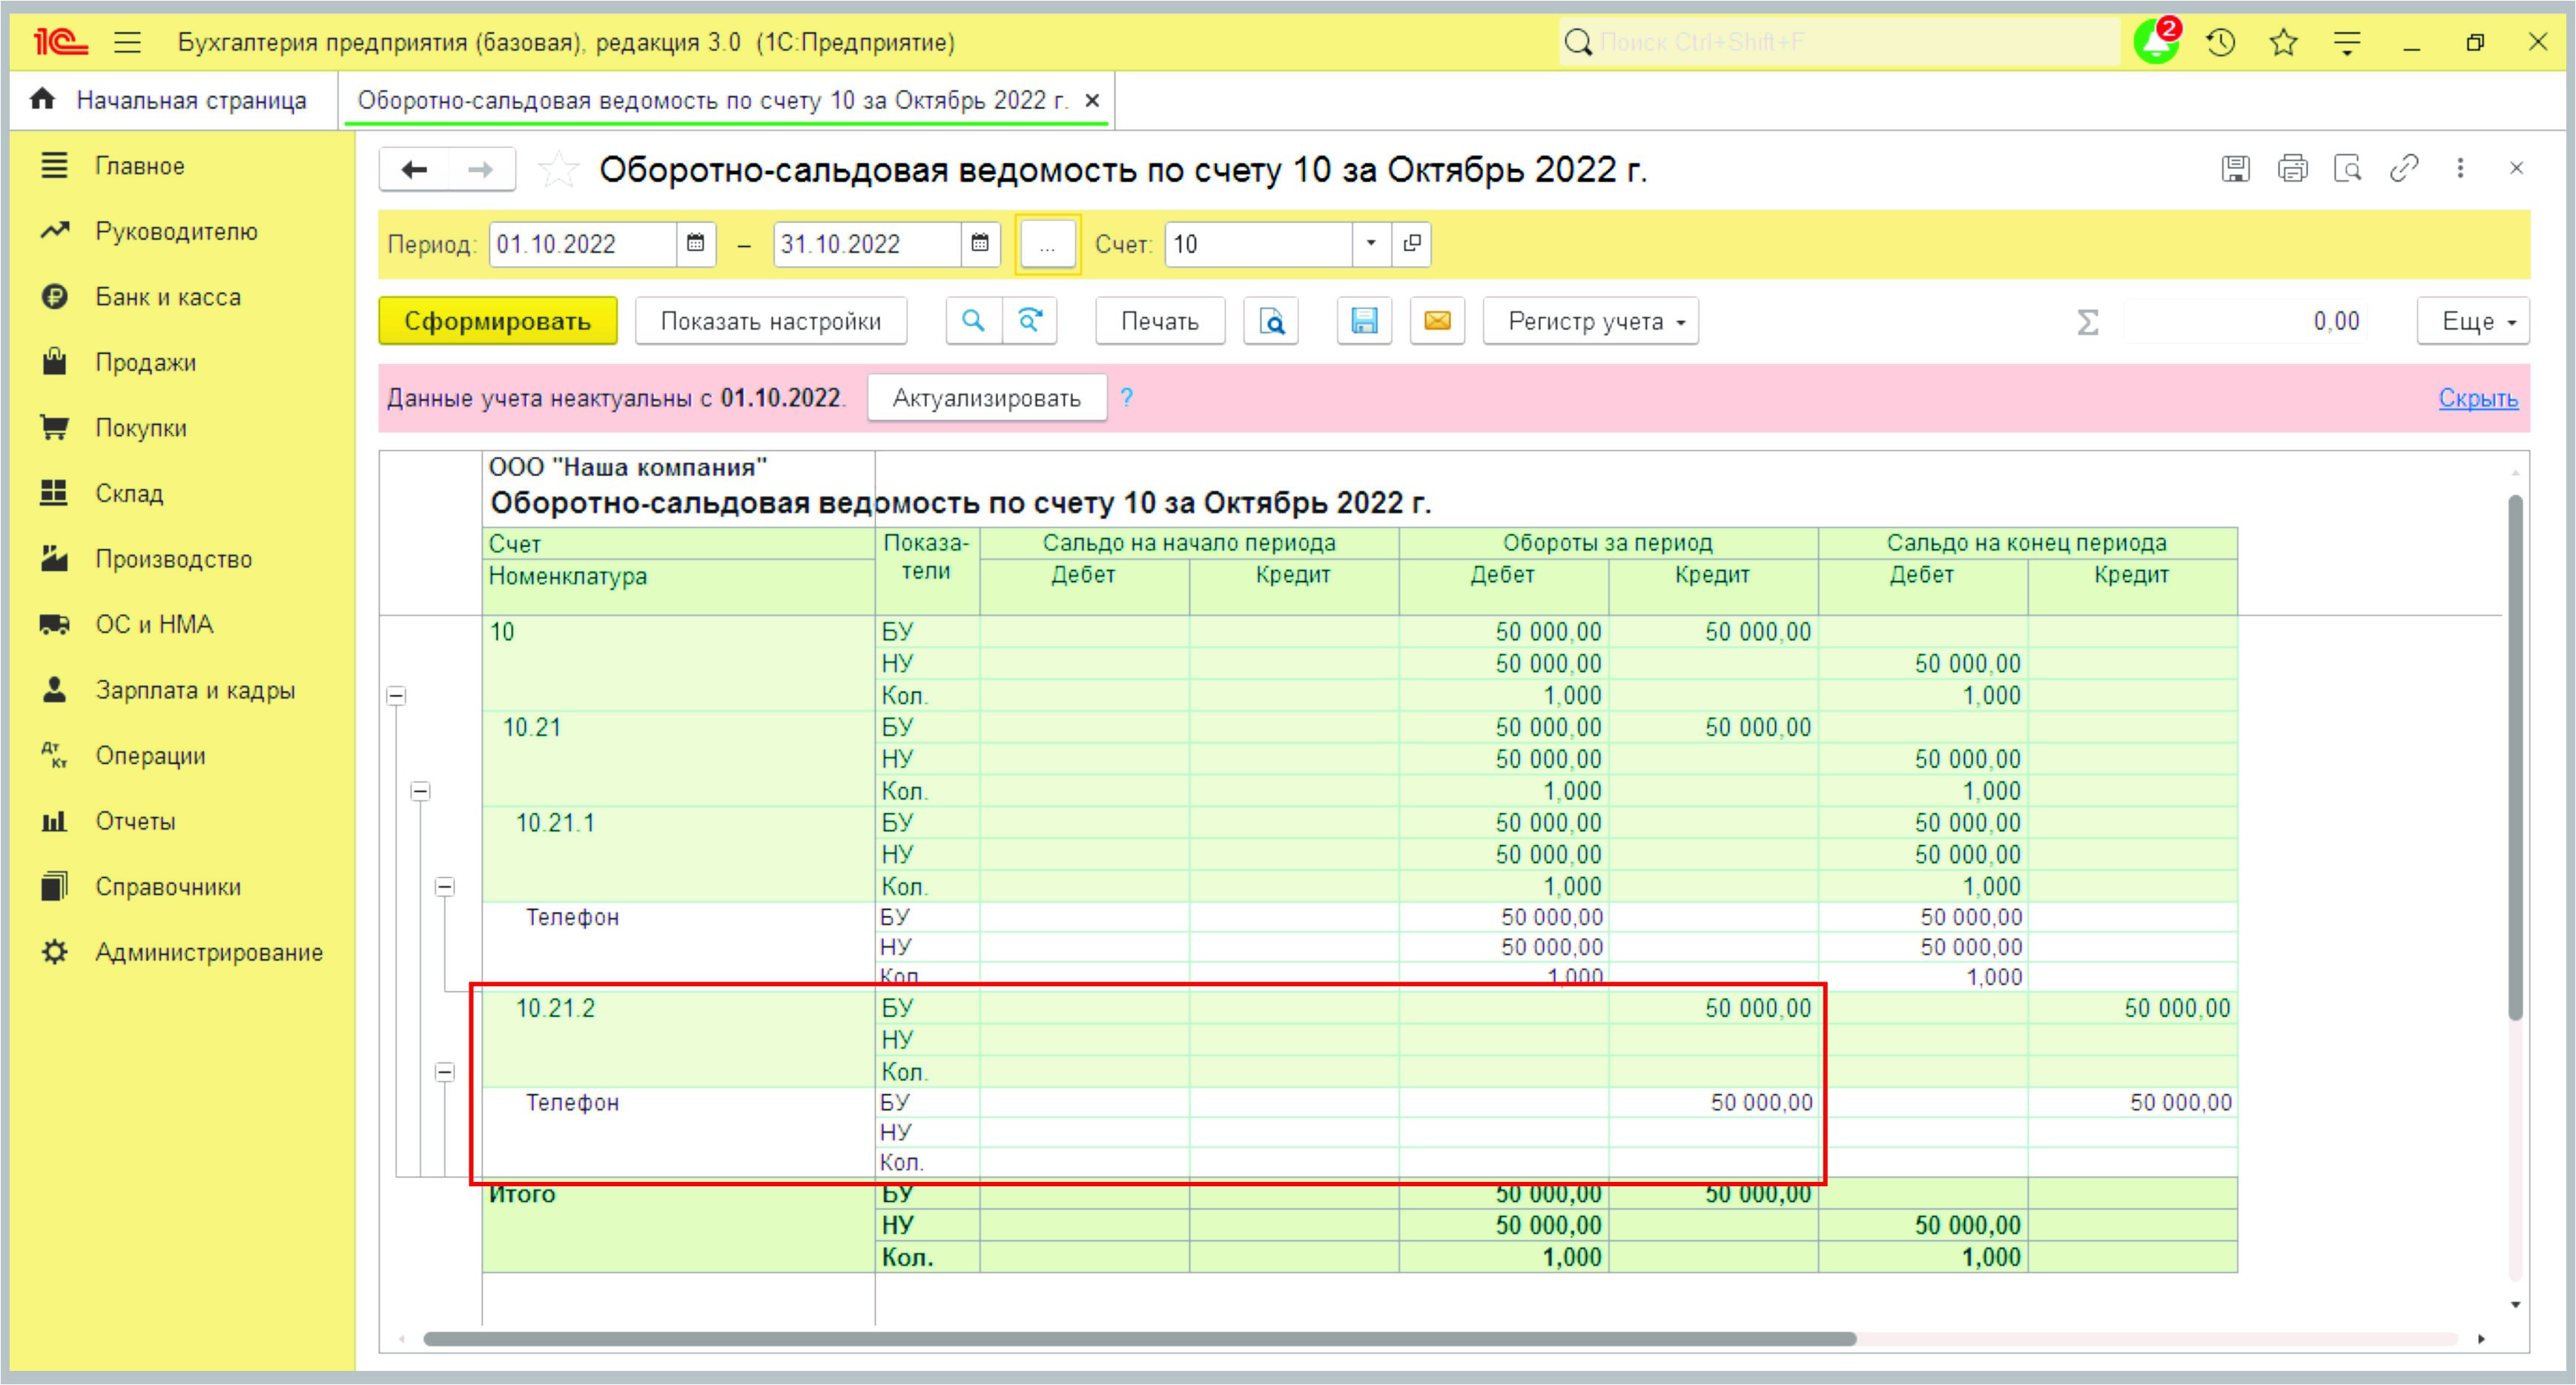
Task: Open start date calendar picker
Action: point(696,244)
